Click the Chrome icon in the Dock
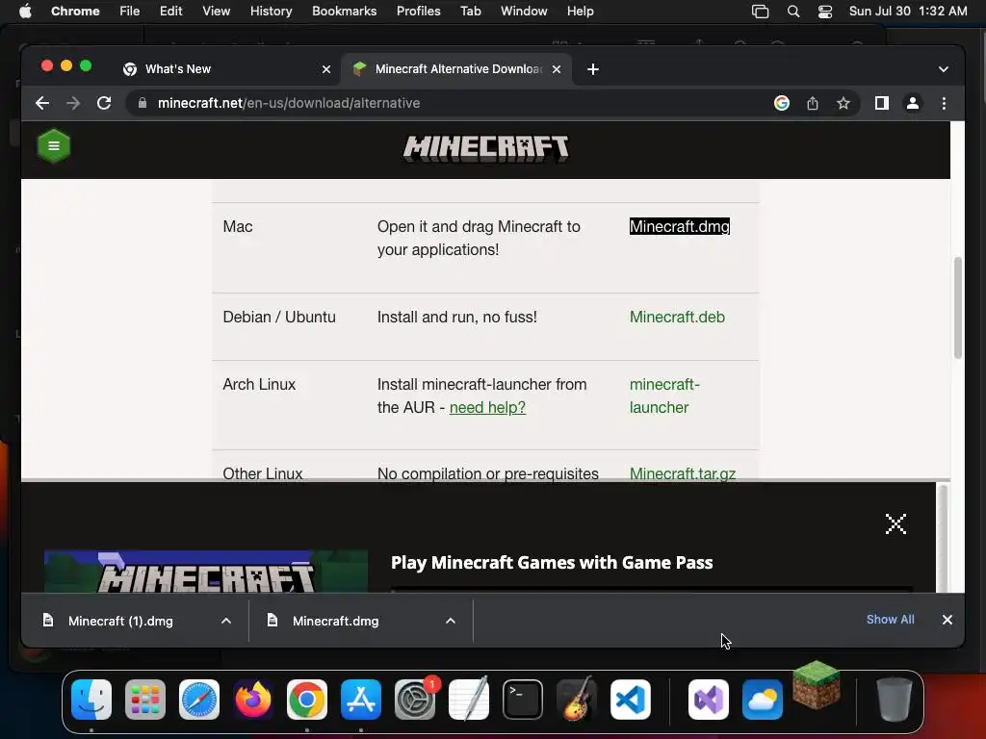 [x=307, y=700]
